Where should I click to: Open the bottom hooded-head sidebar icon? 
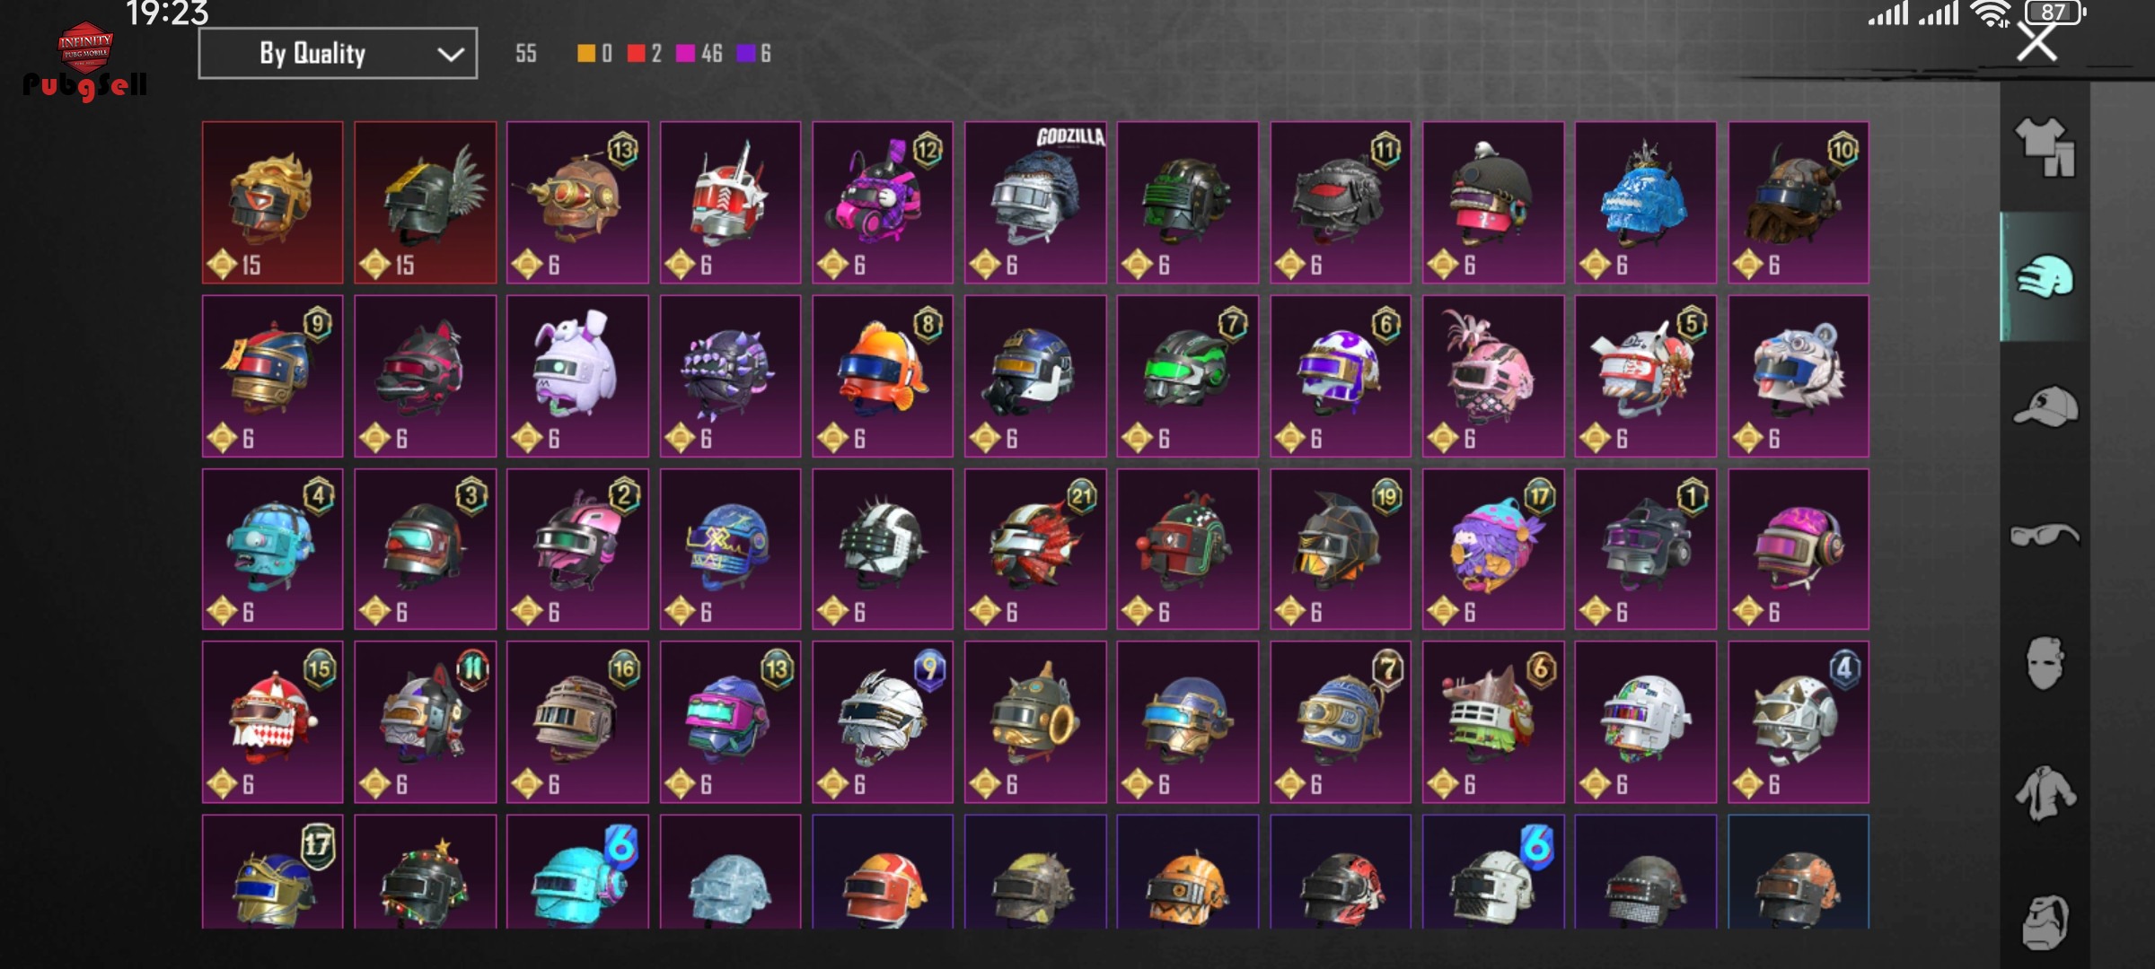click(2045, 921)
